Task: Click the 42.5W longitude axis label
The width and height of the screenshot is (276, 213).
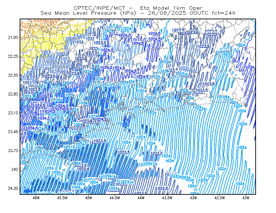Action: point(220,198)
